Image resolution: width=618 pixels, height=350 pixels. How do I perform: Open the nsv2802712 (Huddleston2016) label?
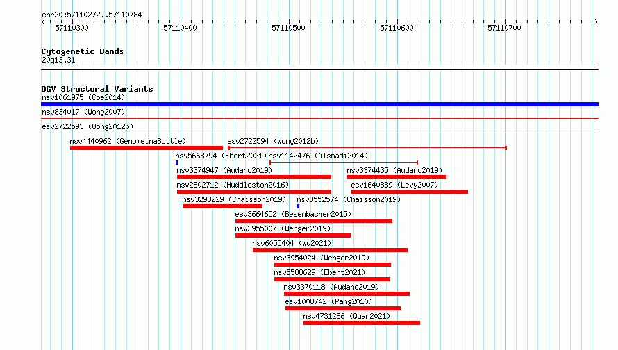tap(233, 185)
